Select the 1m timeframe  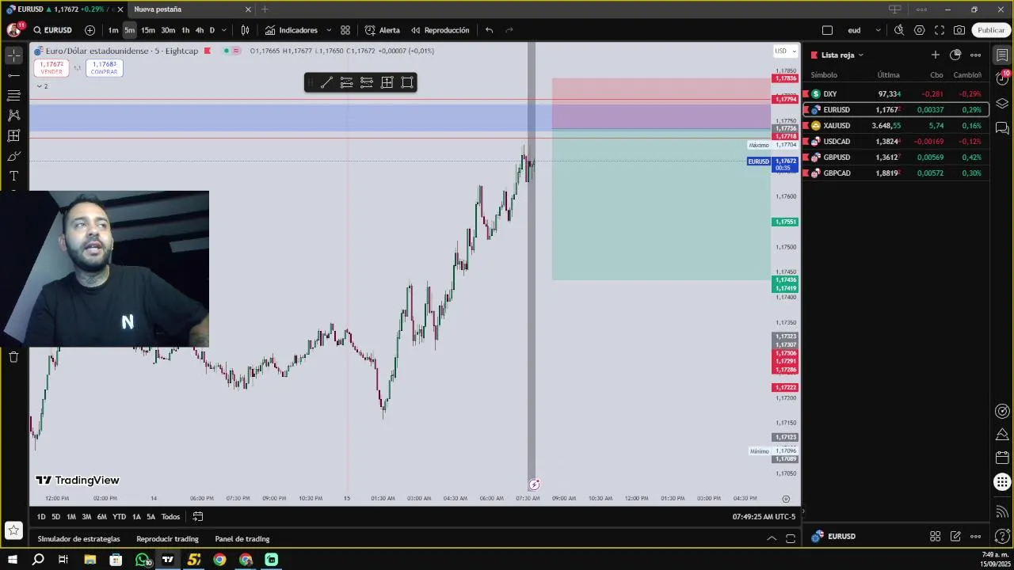pos(113,30)
